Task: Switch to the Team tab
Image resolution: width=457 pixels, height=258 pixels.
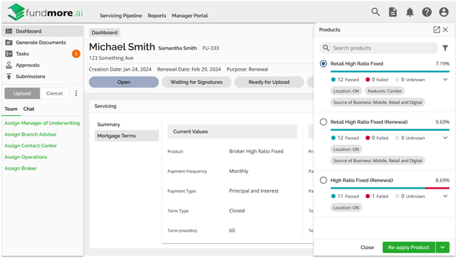Action: (x=11, y=109)
